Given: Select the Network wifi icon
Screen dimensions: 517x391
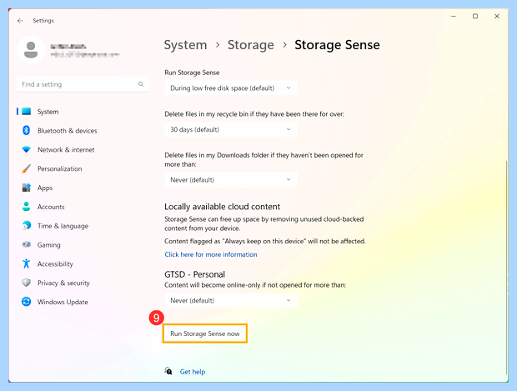Looking at the screenshot, I should tap(27, 150).
